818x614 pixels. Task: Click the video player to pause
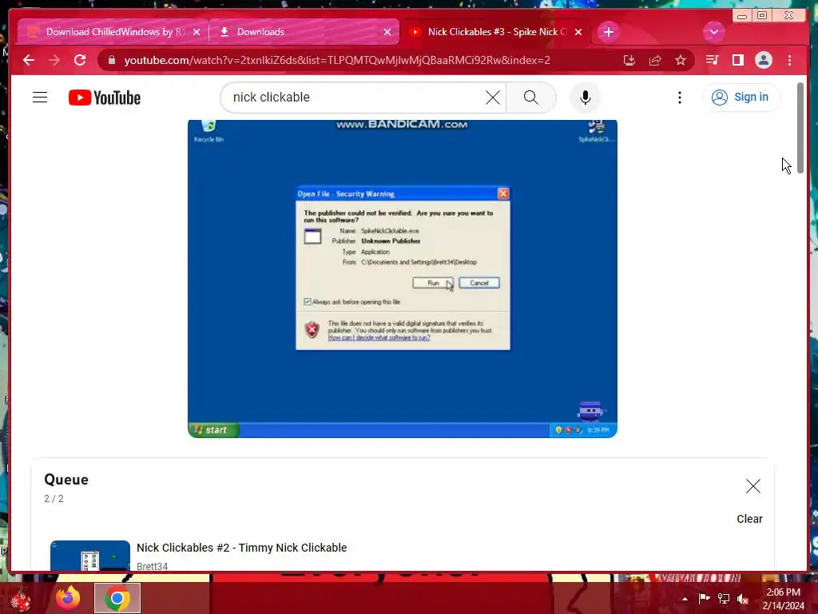(403, 278)
